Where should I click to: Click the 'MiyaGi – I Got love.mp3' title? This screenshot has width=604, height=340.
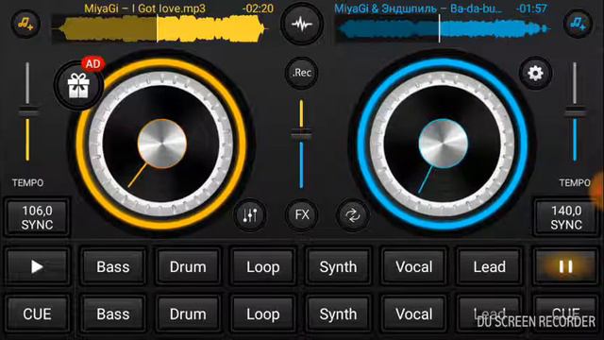[144, 8]
